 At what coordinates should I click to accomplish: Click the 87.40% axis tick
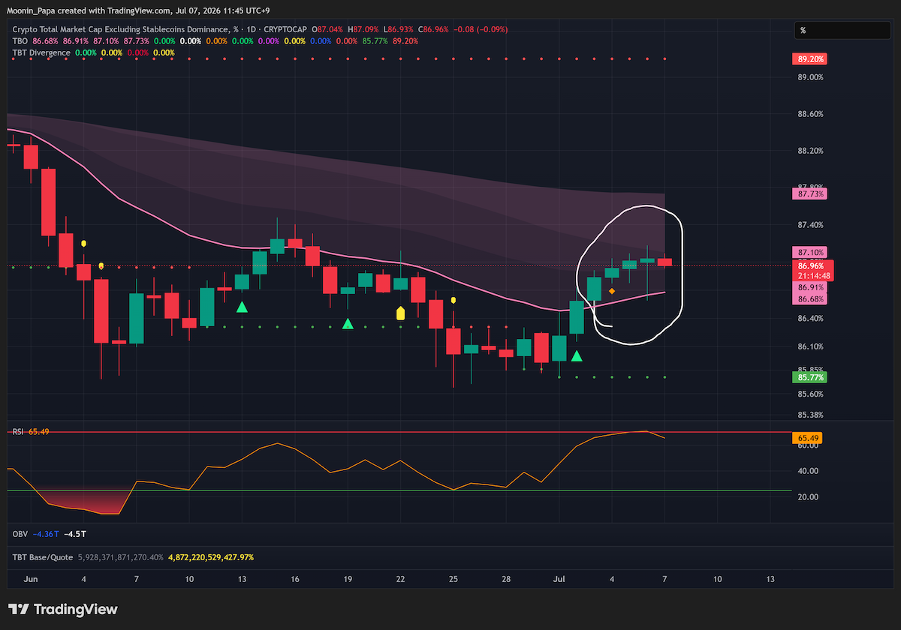(810, 225)
